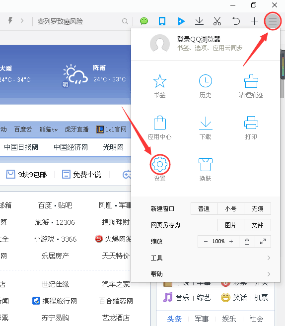Viewport: 285px width, 326px height.
Task: Click the lightning bolt speed mode icon
Action: click(10, 20)
